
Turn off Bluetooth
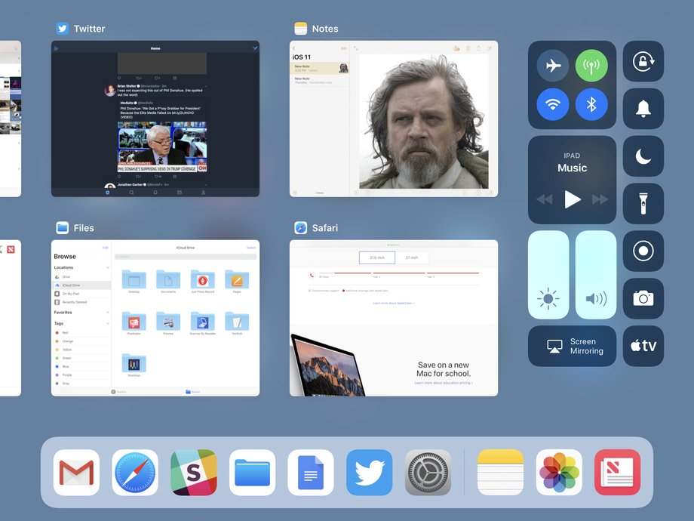[x=591, y=104]
